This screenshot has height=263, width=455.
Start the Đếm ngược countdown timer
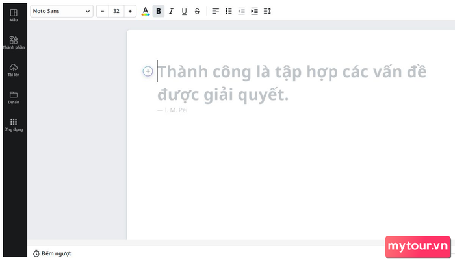52,253
